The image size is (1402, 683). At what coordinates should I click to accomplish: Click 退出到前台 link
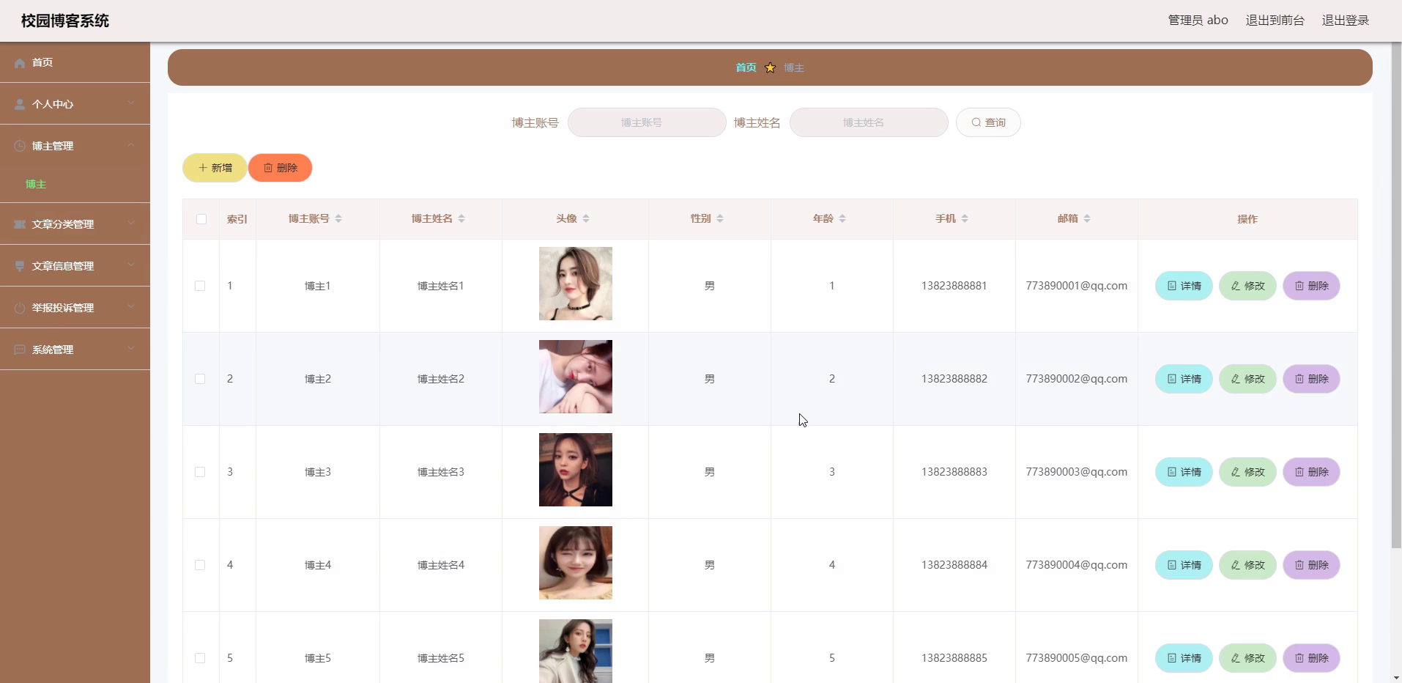point(1275,21)
